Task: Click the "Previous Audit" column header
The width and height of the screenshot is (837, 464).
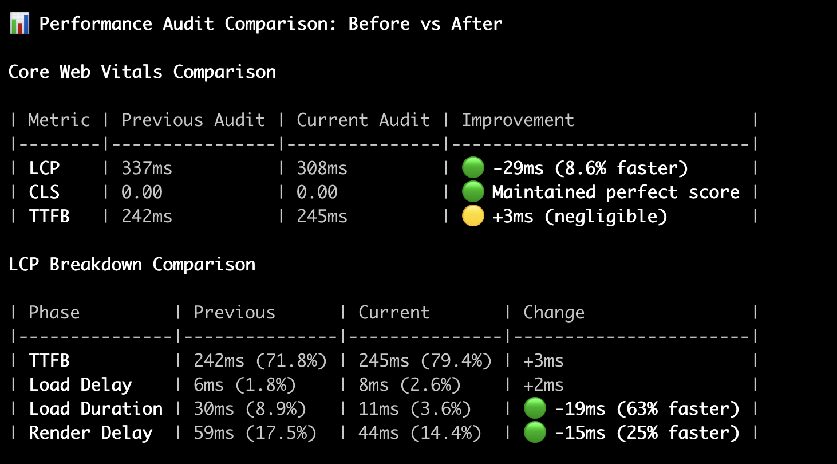Action: pos(193,120)
